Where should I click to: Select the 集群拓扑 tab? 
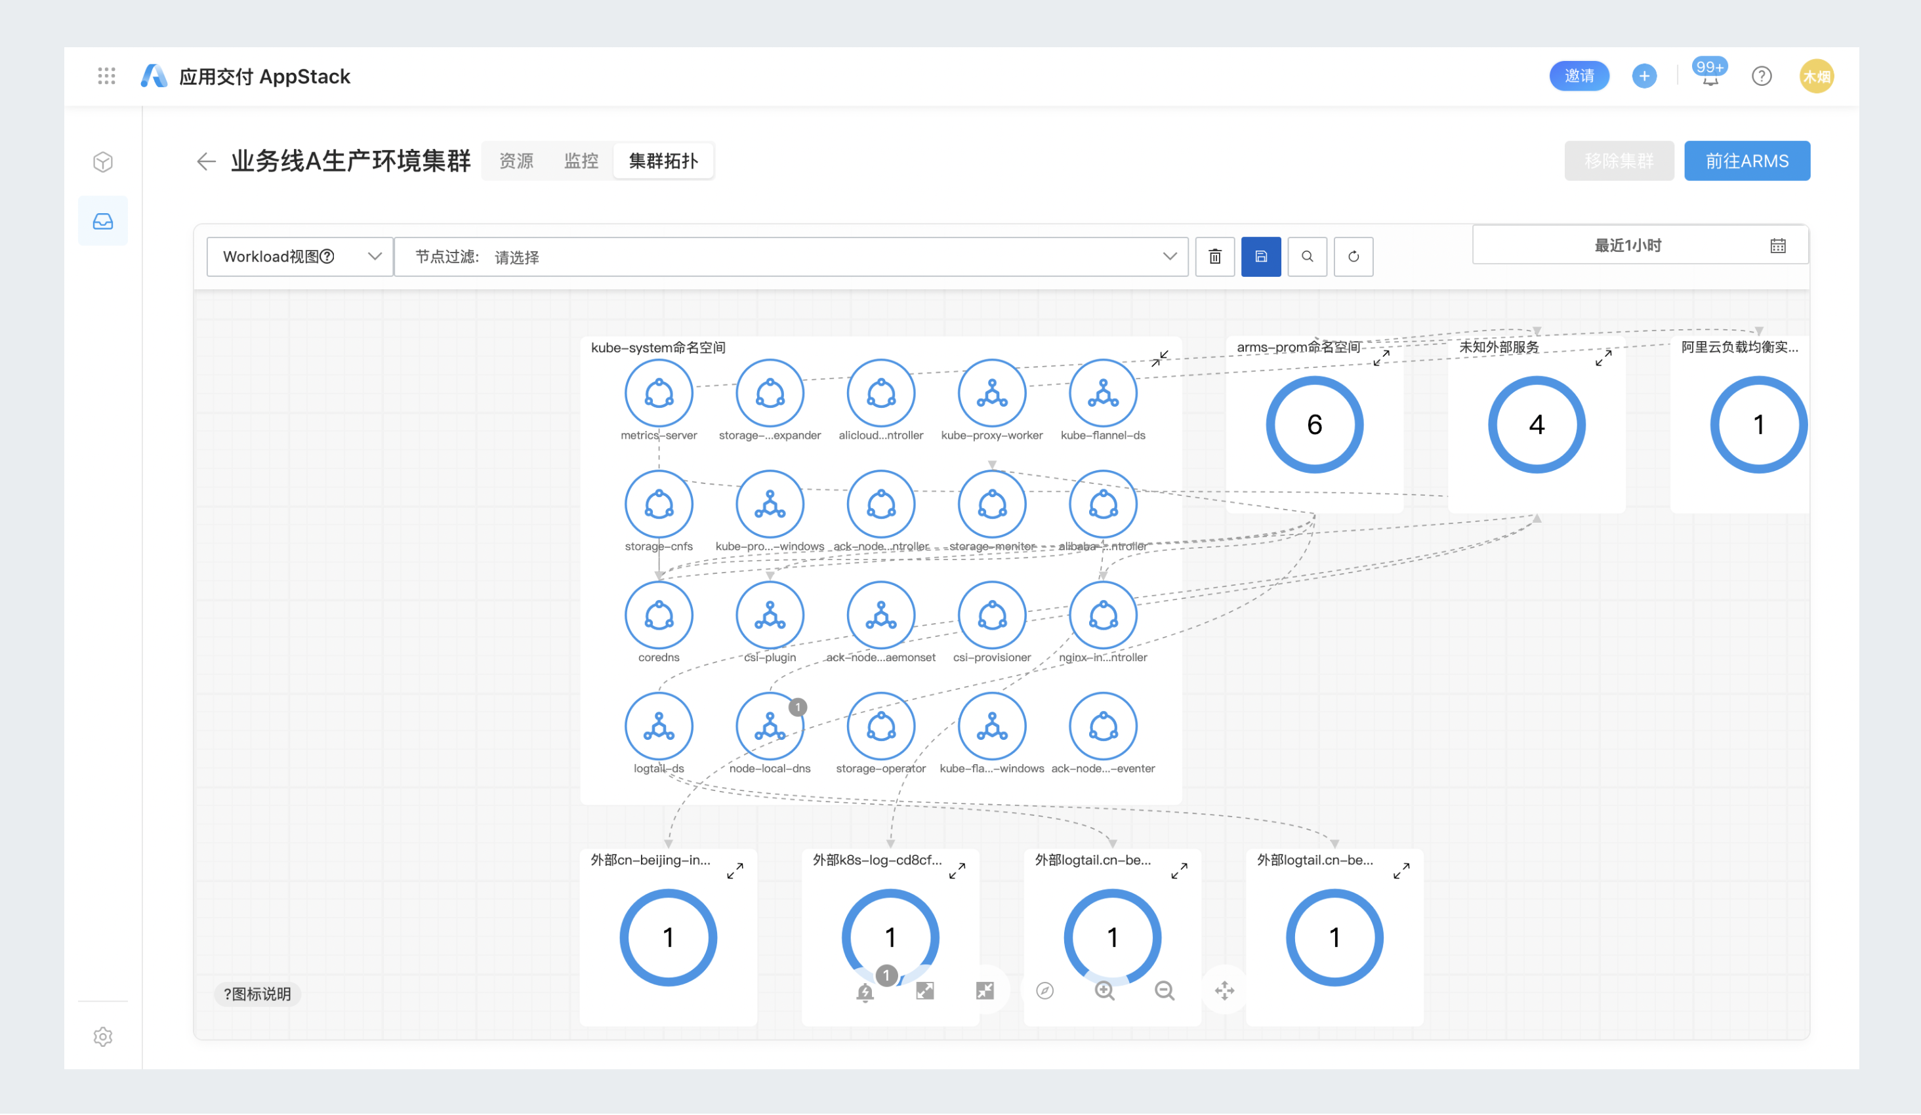click(663, 161)
